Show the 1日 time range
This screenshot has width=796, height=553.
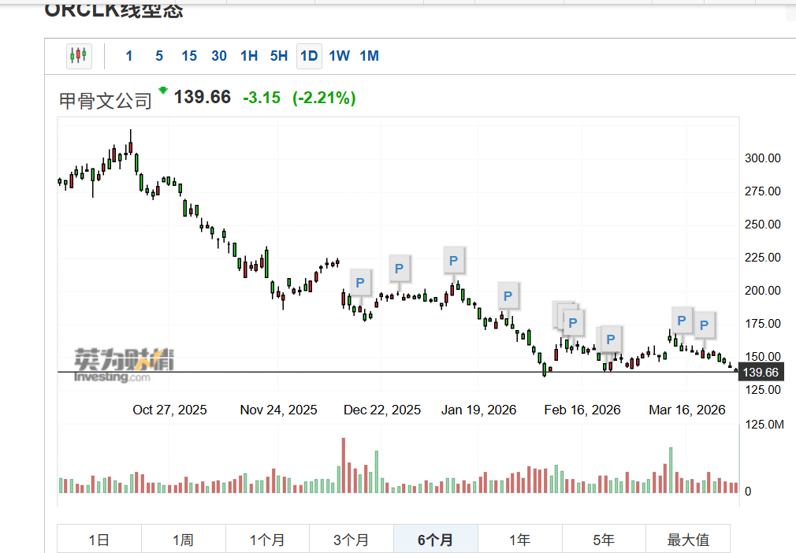99,540
